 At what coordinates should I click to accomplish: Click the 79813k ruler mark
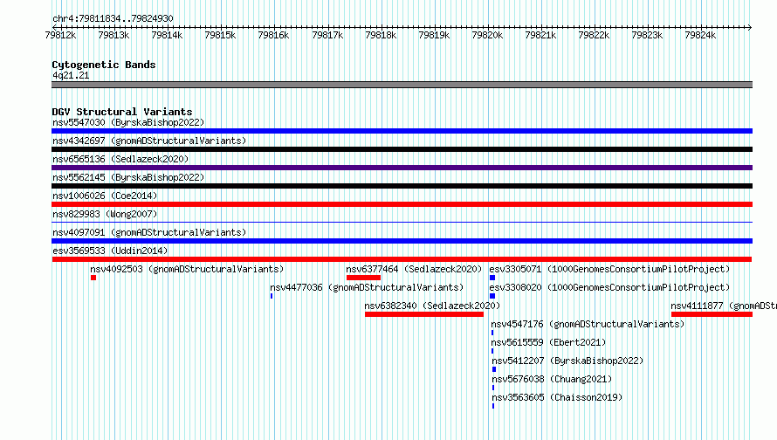click(x=113, y=35)
